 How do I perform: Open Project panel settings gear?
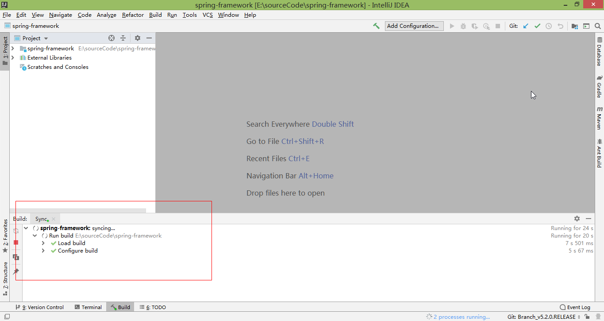(x=138, y=38)
